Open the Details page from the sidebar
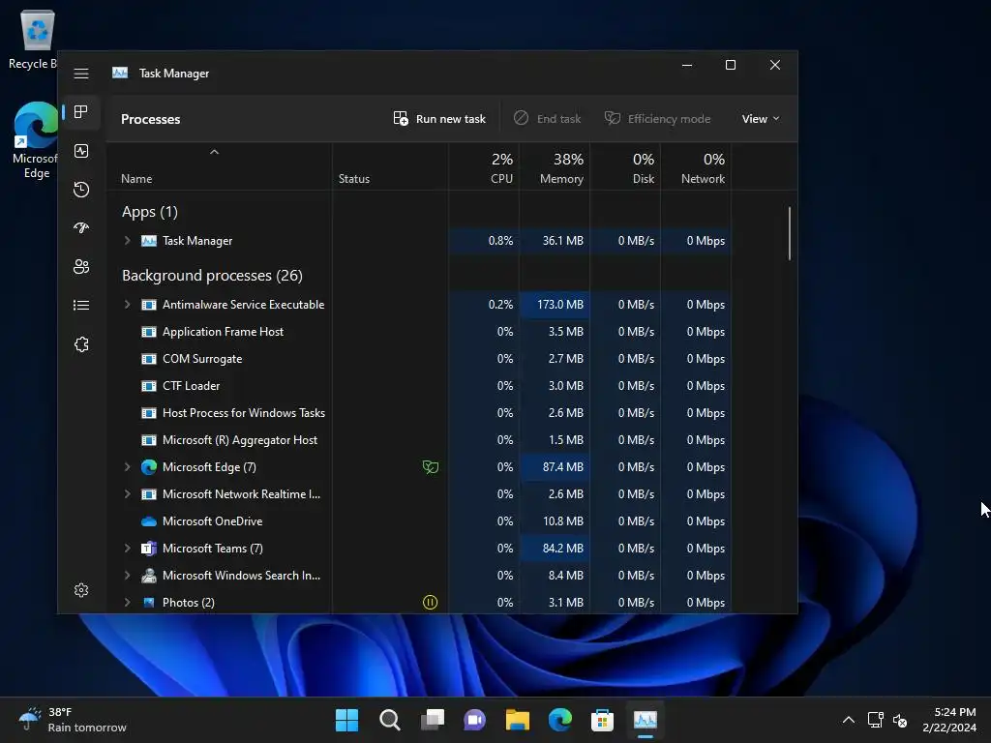Screen dimensions: 991x743 (81, 306)
